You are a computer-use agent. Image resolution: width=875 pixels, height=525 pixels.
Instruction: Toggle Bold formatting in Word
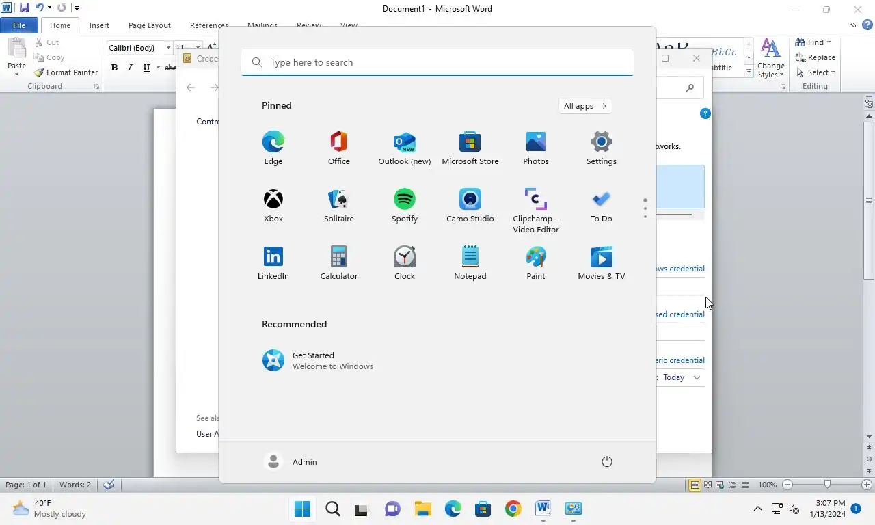point(114,68)
